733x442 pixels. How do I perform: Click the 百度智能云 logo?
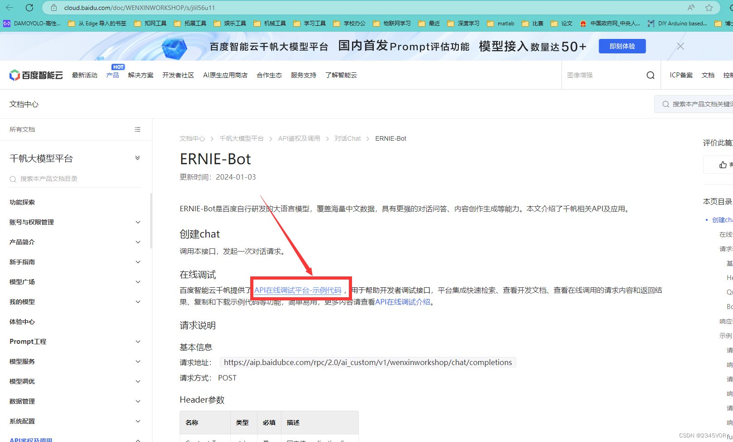pyautogui.click(x=36, y=75)
